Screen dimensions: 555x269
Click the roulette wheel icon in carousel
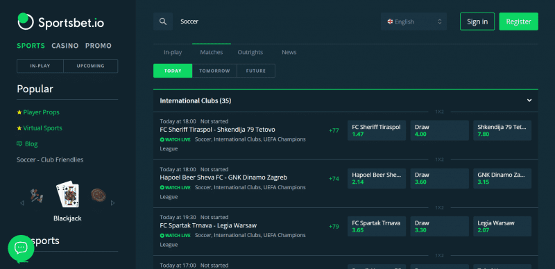pos(98,195)
